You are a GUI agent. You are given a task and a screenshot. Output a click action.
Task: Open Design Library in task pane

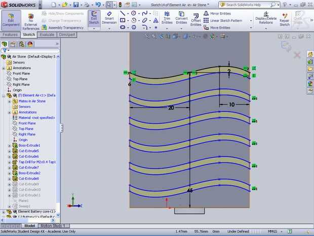point(310,62)
